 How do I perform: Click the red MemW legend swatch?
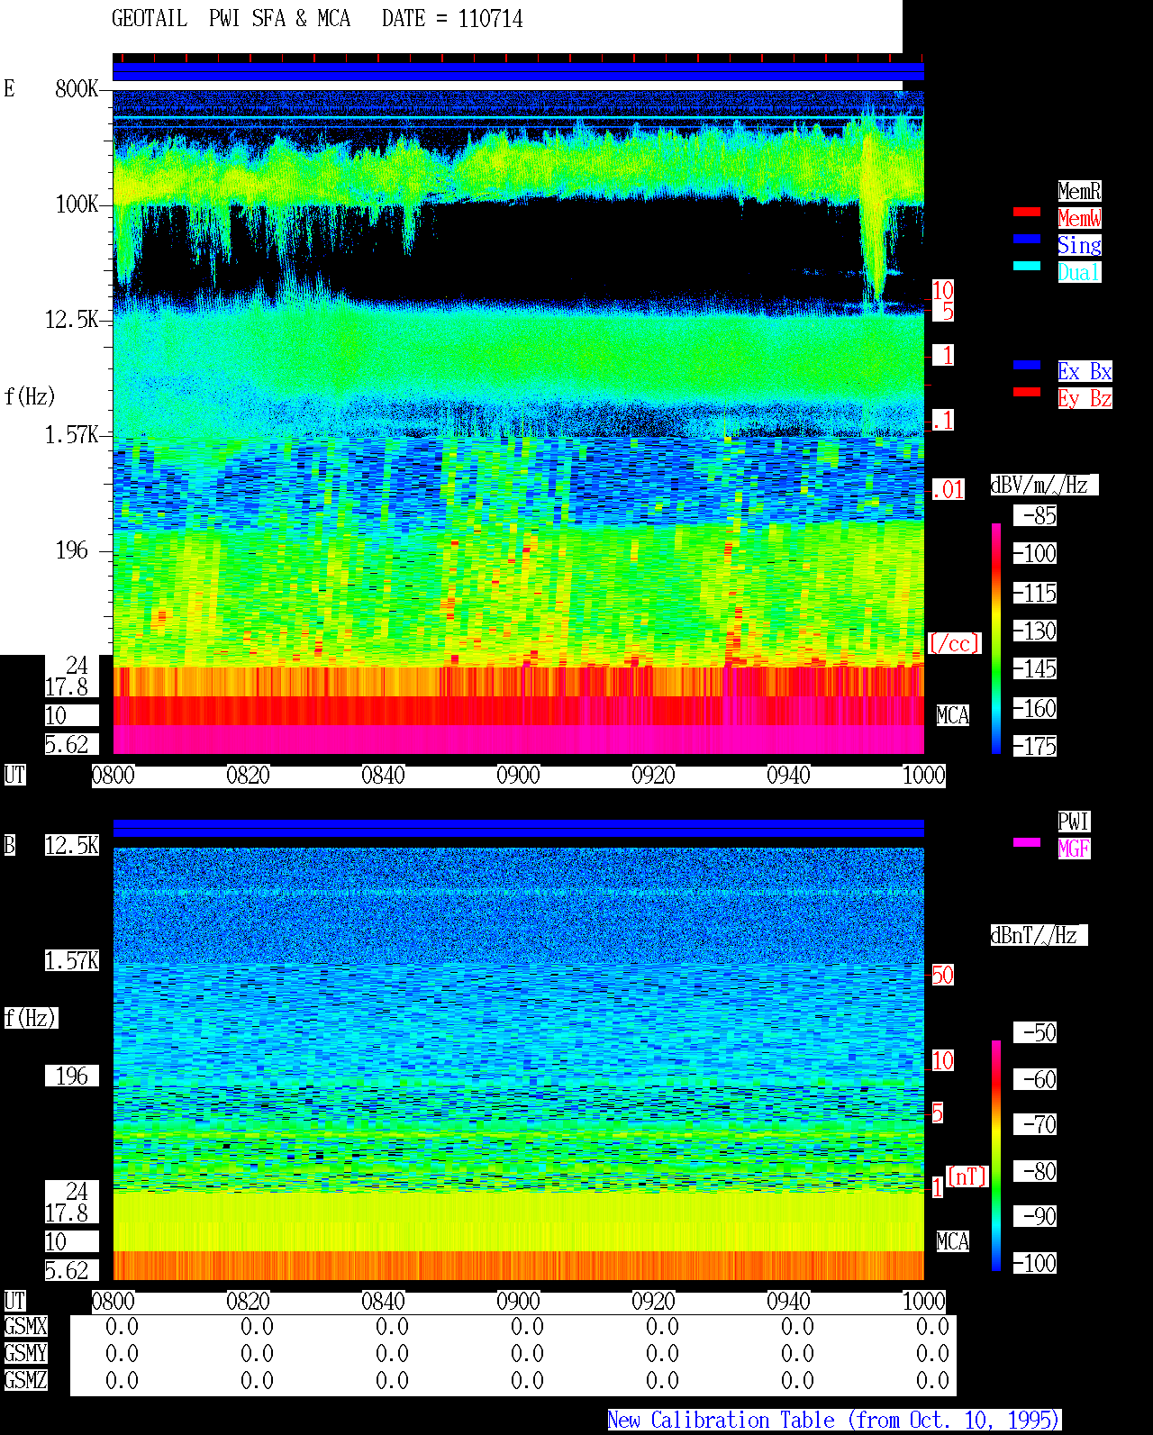tap(1027, 212)
